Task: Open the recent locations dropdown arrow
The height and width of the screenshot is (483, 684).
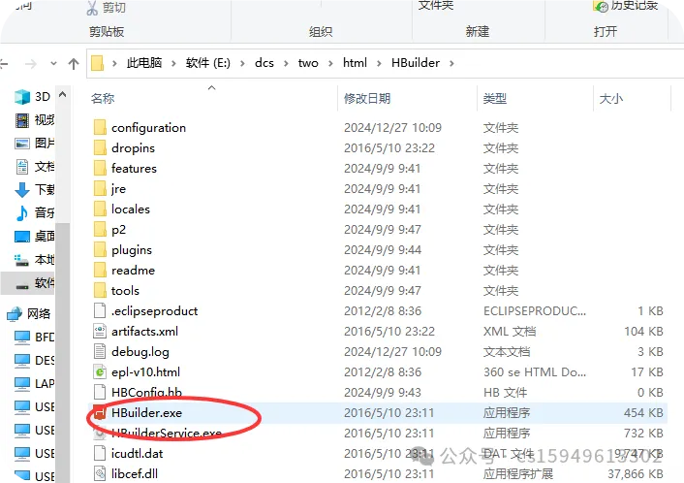Action: click(x=53, y=64)
